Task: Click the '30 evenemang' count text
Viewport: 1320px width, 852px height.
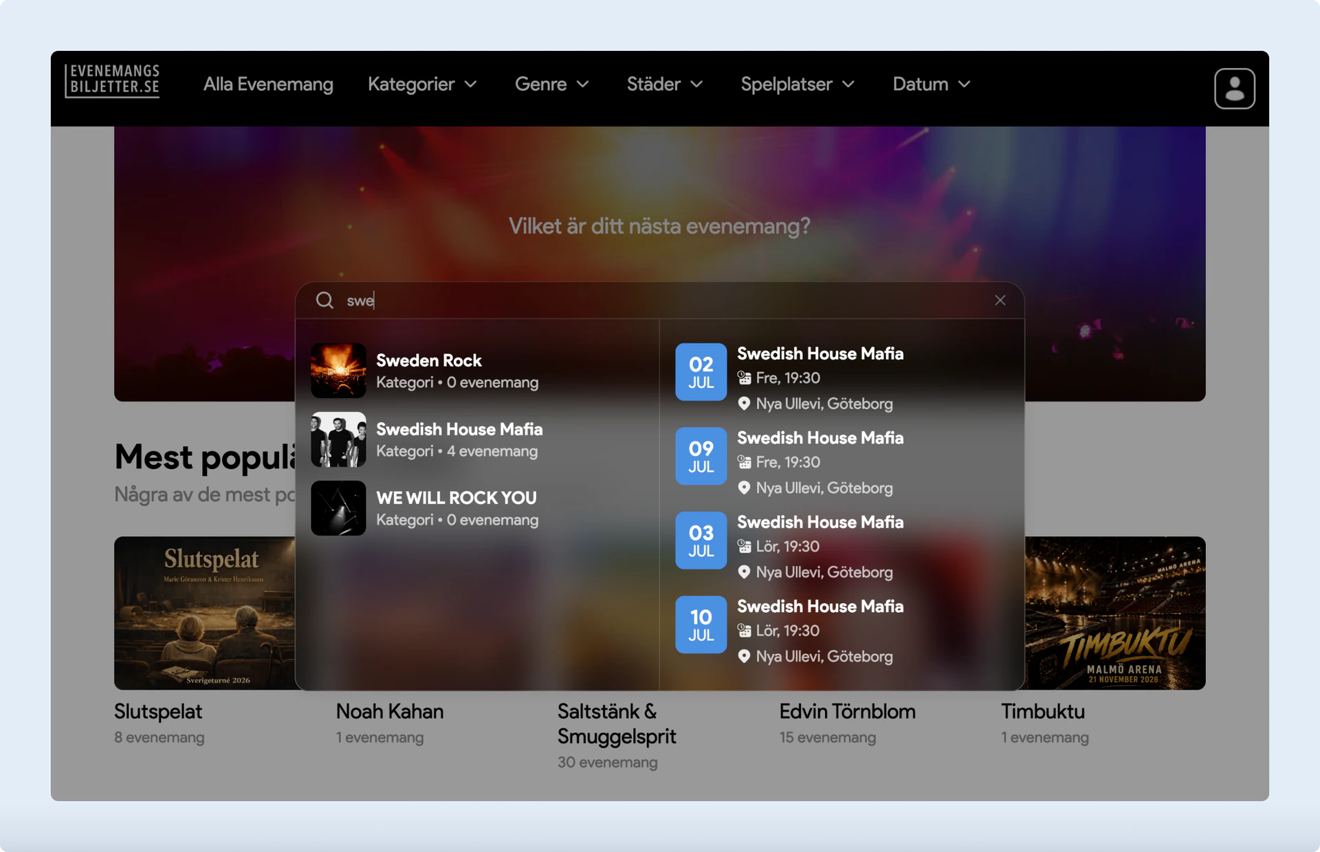Action: [x=608, y=762]
